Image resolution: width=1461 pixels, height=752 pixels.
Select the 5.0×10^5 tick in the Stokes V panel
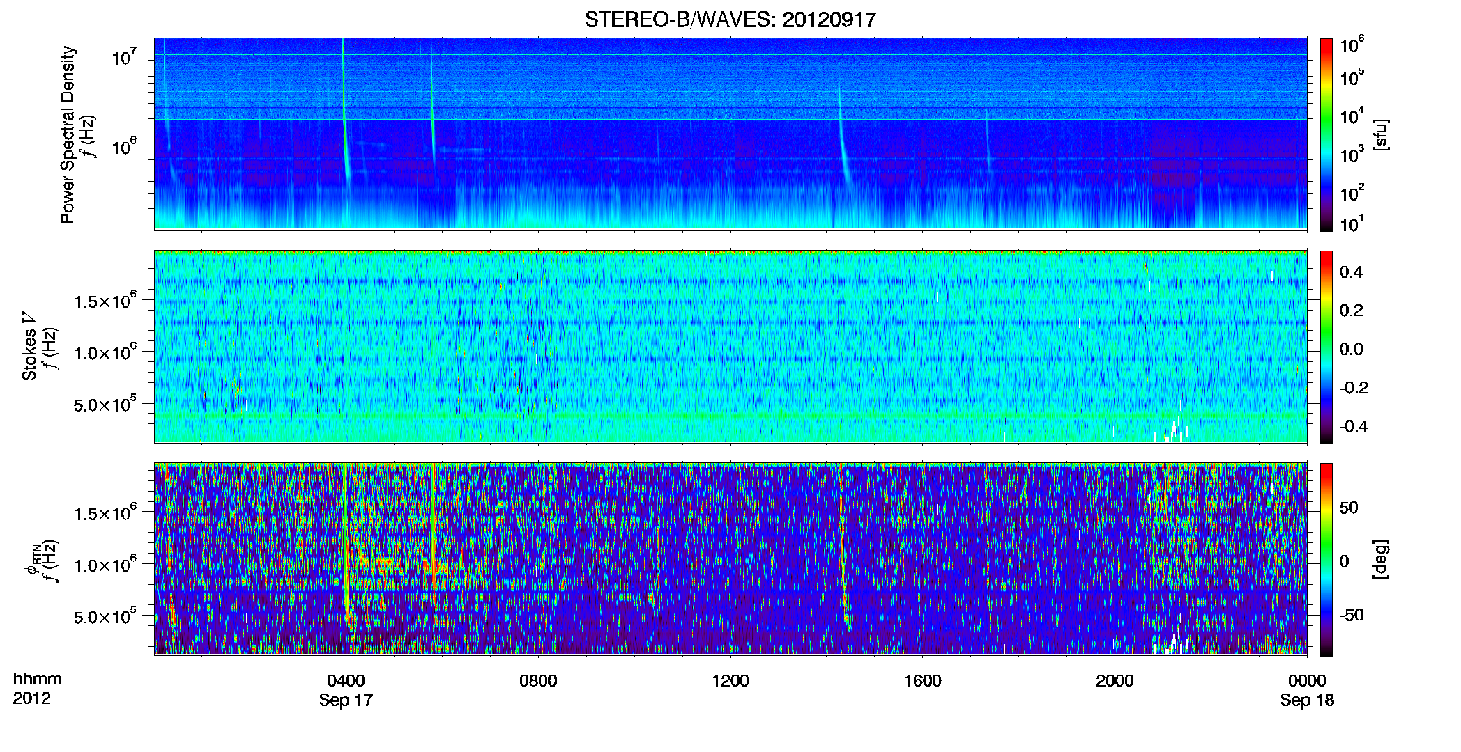[105, 404]
